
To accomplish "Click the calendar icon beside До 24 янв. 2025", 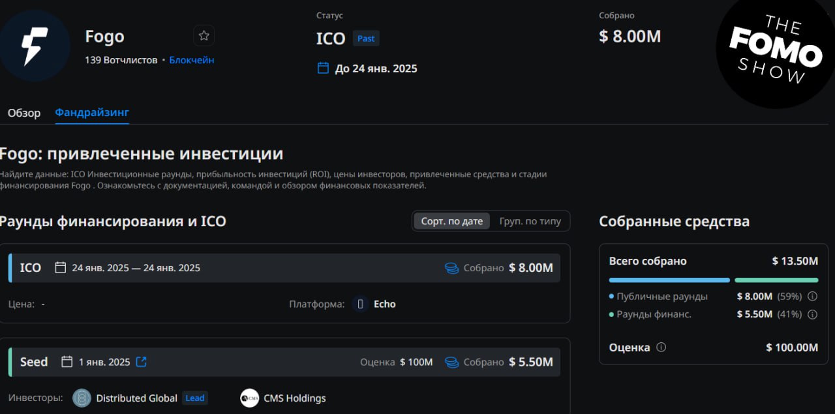I will click(x=323, y=68).
